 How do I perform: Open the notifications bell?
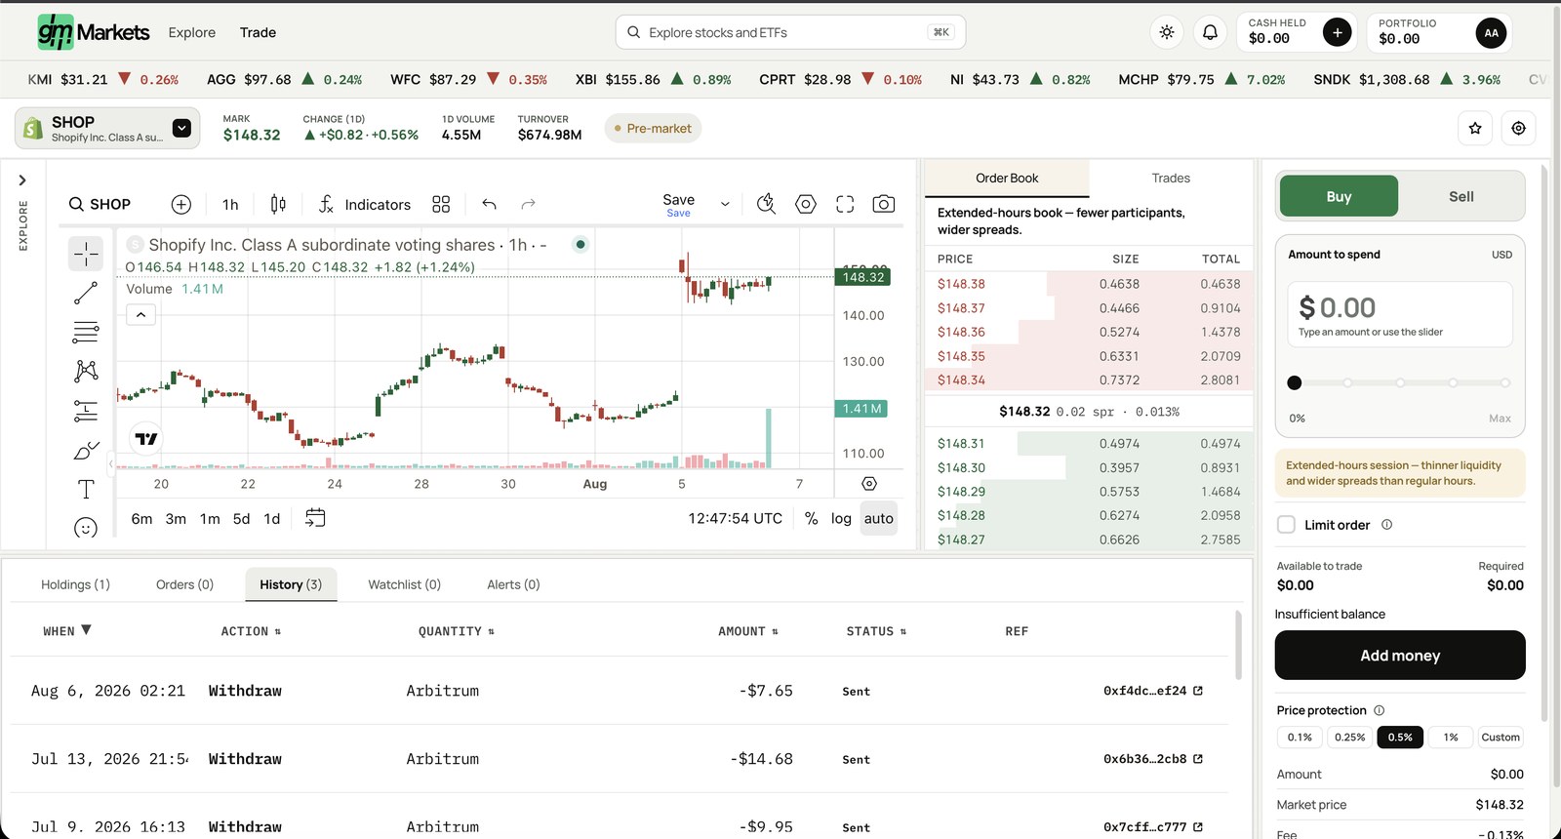(x=1210, y=32)
